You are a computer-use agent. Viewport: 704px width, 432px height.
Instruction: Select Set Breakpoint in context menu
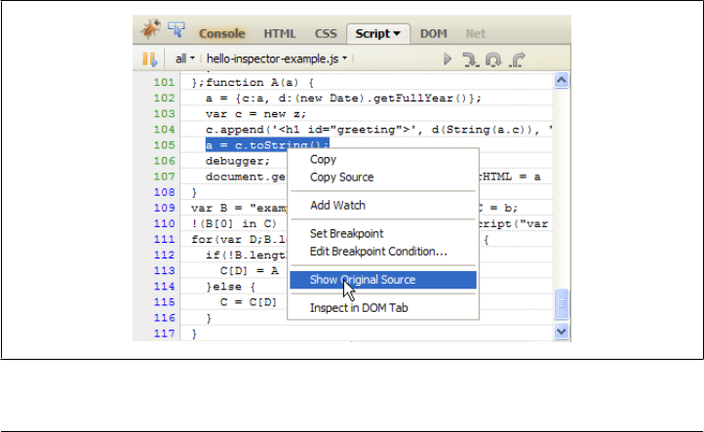346,233
